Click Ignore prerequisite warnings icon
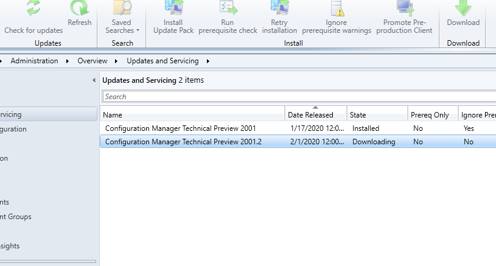Image resolution: width=496 pixels, height=266 pixels. [337, 8]
